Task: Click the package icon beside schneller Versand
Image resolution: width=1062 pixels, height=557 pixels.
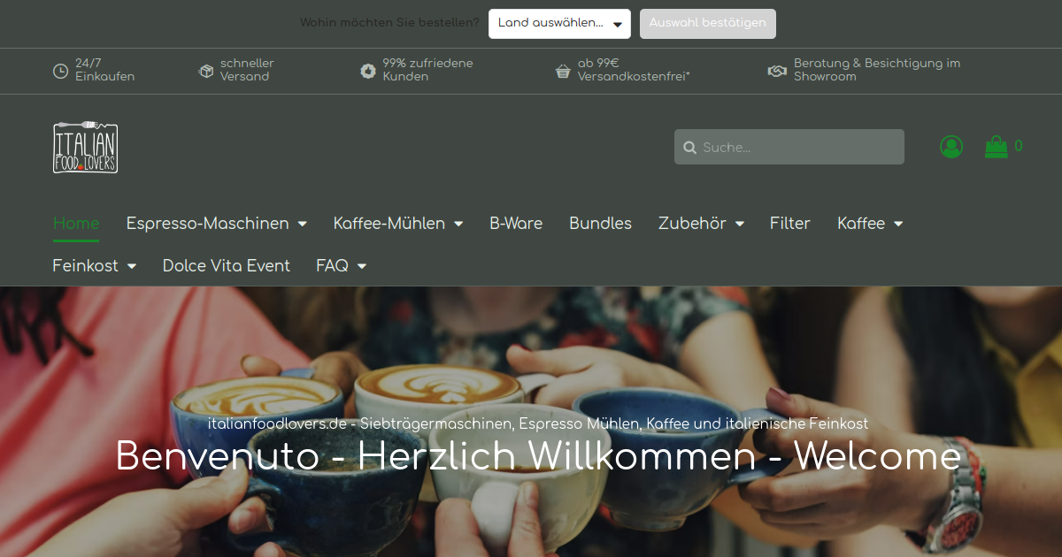Action: click(206, 71)
